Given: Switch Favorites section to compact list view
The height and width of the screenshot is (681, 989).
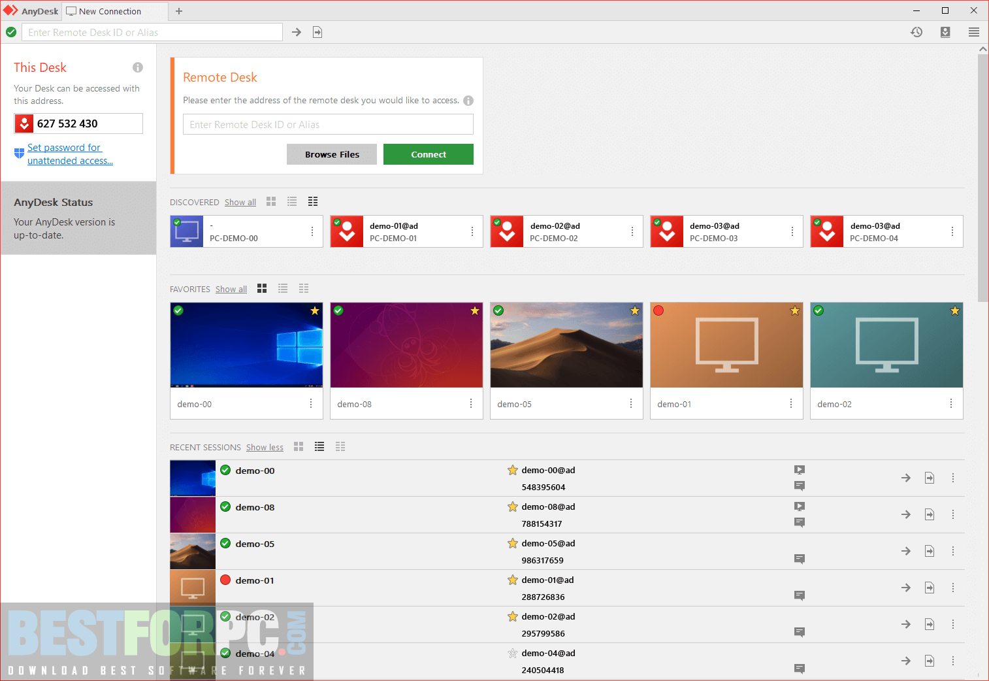Looking at the screenshot, I should point(304,288).
